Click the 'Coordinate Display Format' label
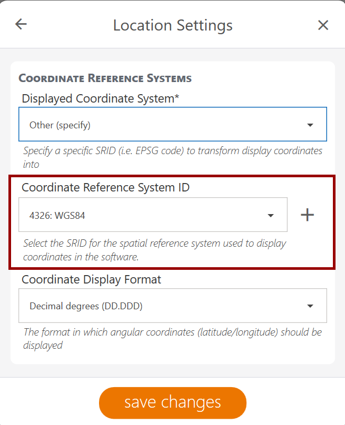Viewport: 345px width, 425px height. pyautogui.click(x=91, y=279)
